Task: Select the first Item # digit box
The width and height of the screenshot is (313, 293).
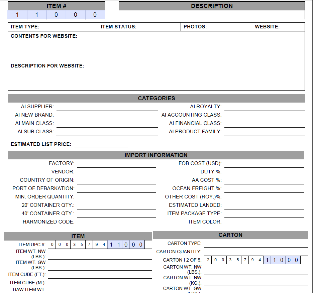Action: [17, 15]
